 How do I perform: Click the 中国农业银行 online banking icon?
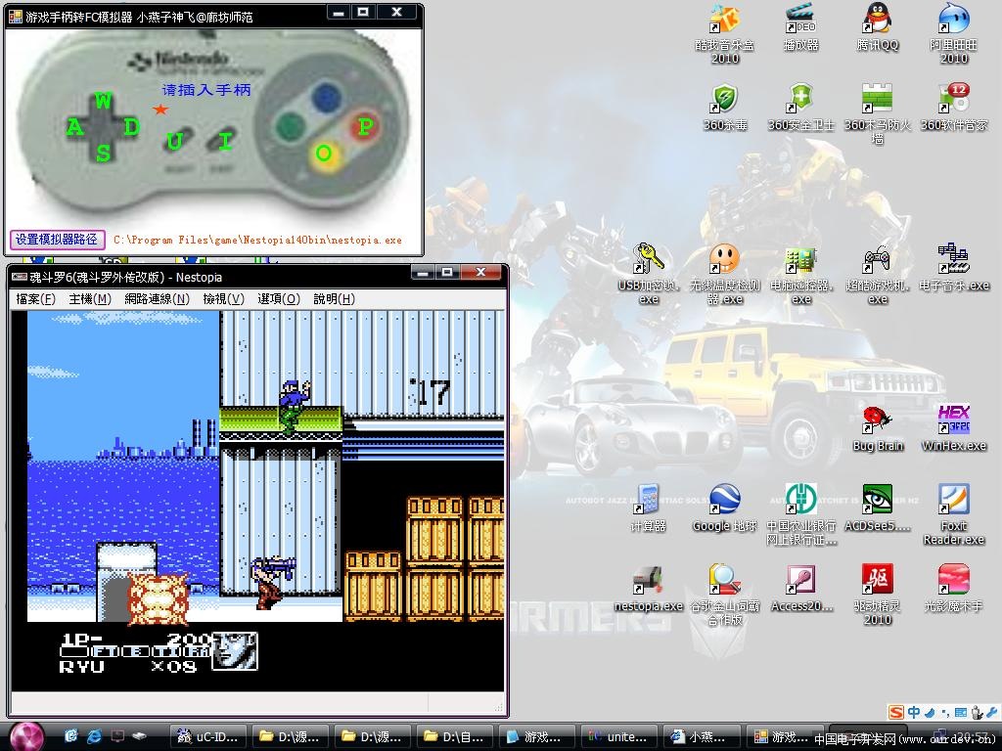click(800, 514)
